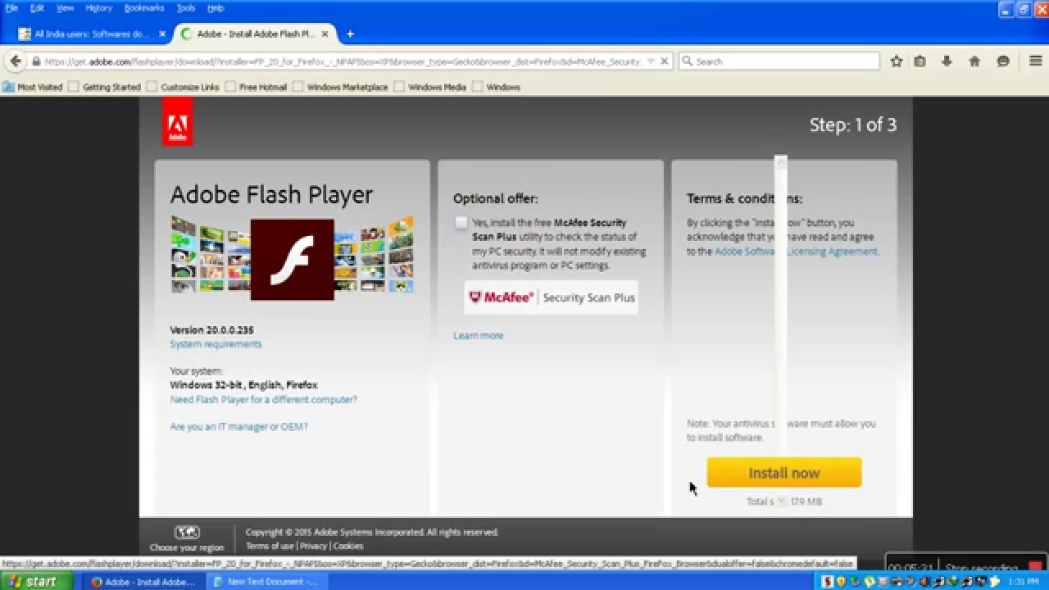Open the Downloads arrow icon
The width and height of the screenshot is (1049, 590).
tap(947, 61)
